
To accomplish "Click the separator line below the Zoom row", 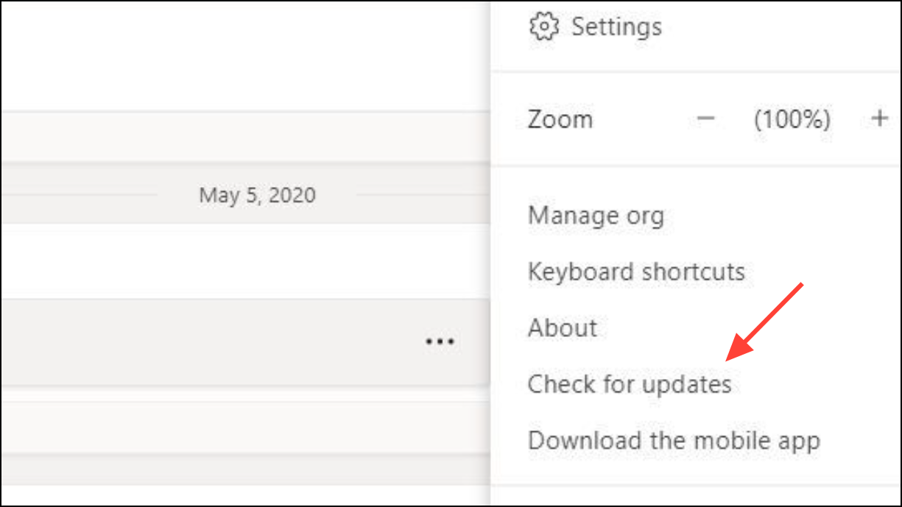I will [x=696, y=166].
